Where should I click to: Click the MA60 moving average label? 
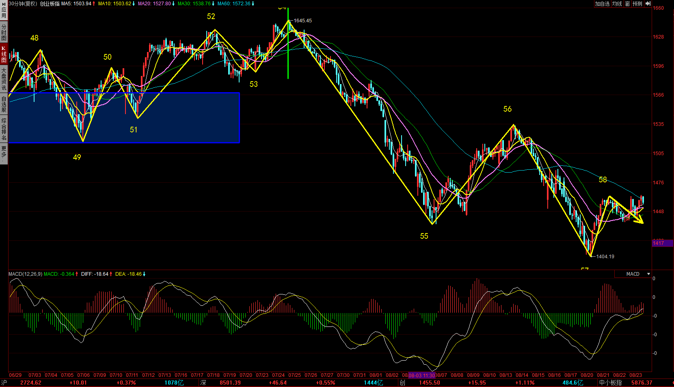pyautogui.click(x=235, y=4)
